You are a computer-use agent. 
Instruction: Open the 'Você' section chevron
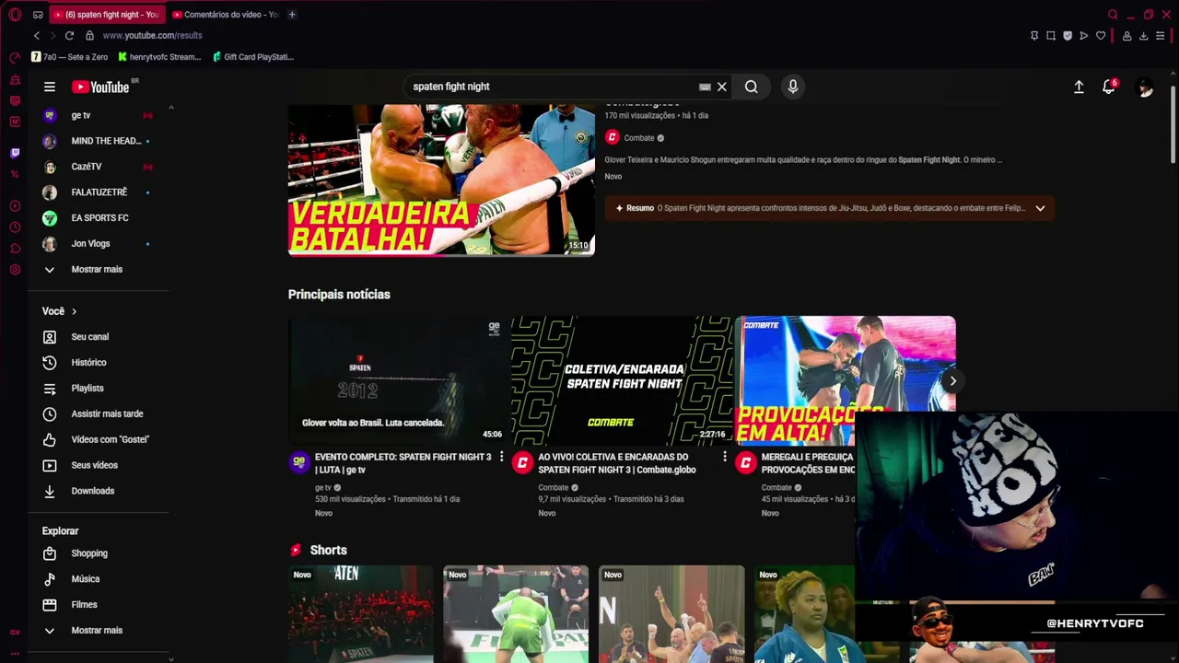pos(74,311)
